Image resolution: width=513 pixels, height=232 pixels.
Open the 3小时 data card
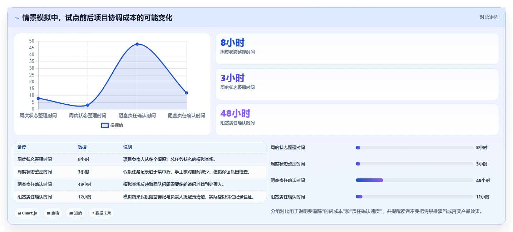(357, 84)
